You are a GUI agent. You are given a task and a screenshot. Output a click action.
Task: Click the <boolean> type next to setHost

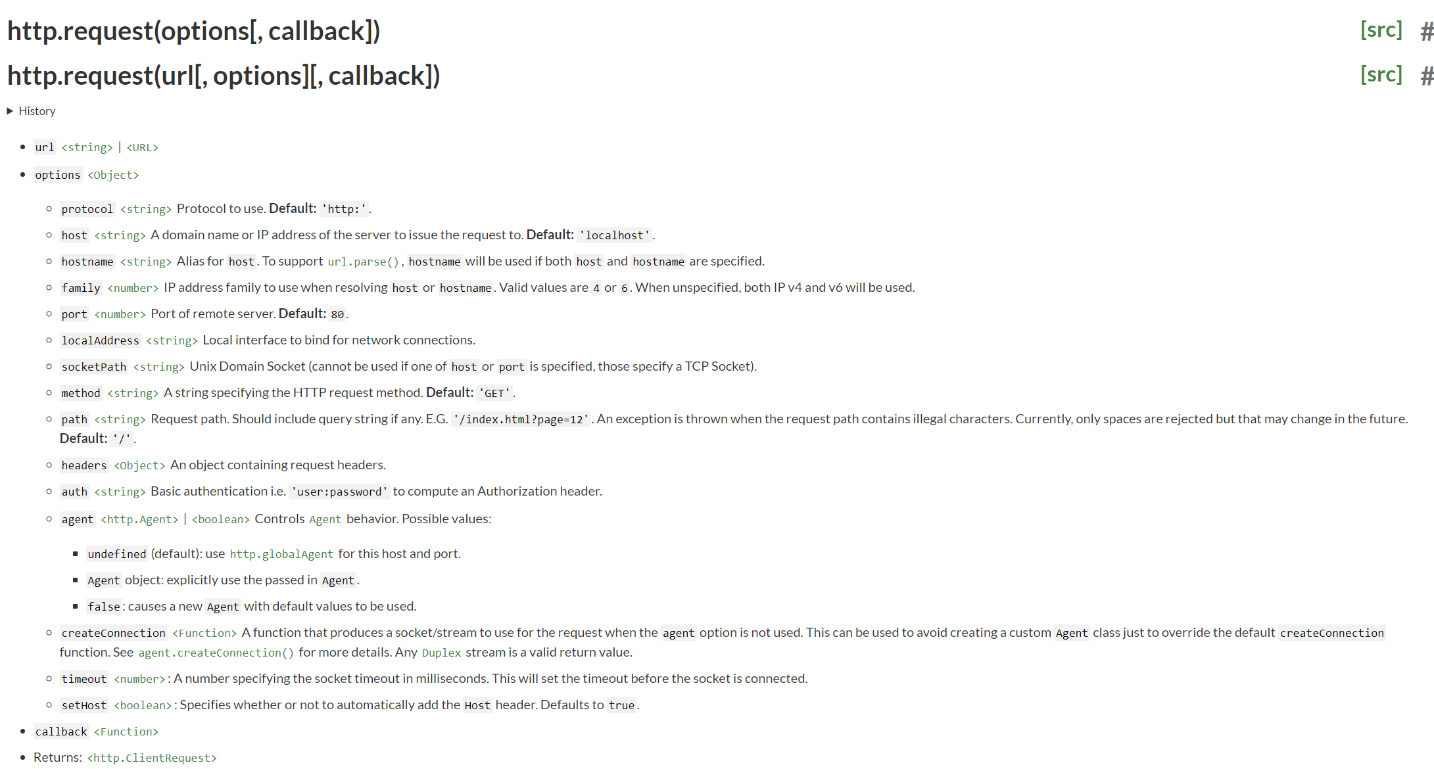[x=143, y=705]
